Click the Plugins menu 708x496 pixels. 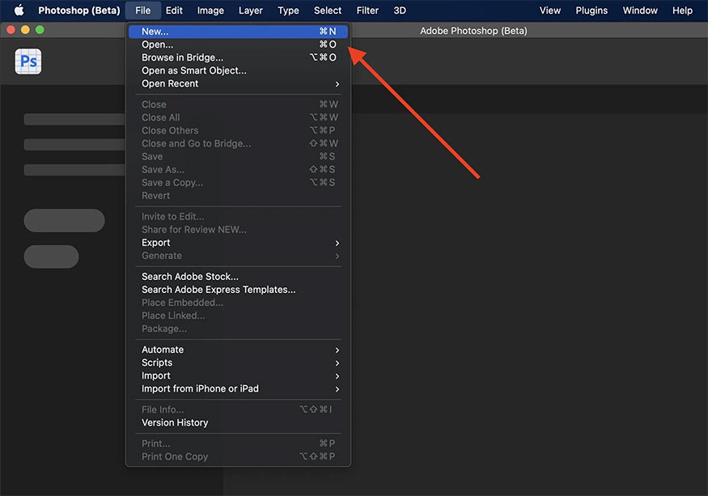point(591,11)
